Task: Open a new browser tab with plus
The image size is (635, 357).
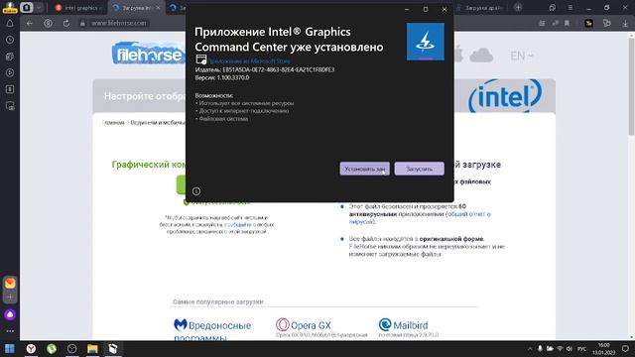Action: 518,7
